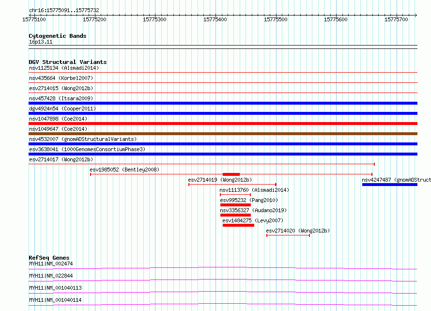Open MYH11|NM_001040114 gene label
This screenshot has height=311, width=431.
click(55, 300)
